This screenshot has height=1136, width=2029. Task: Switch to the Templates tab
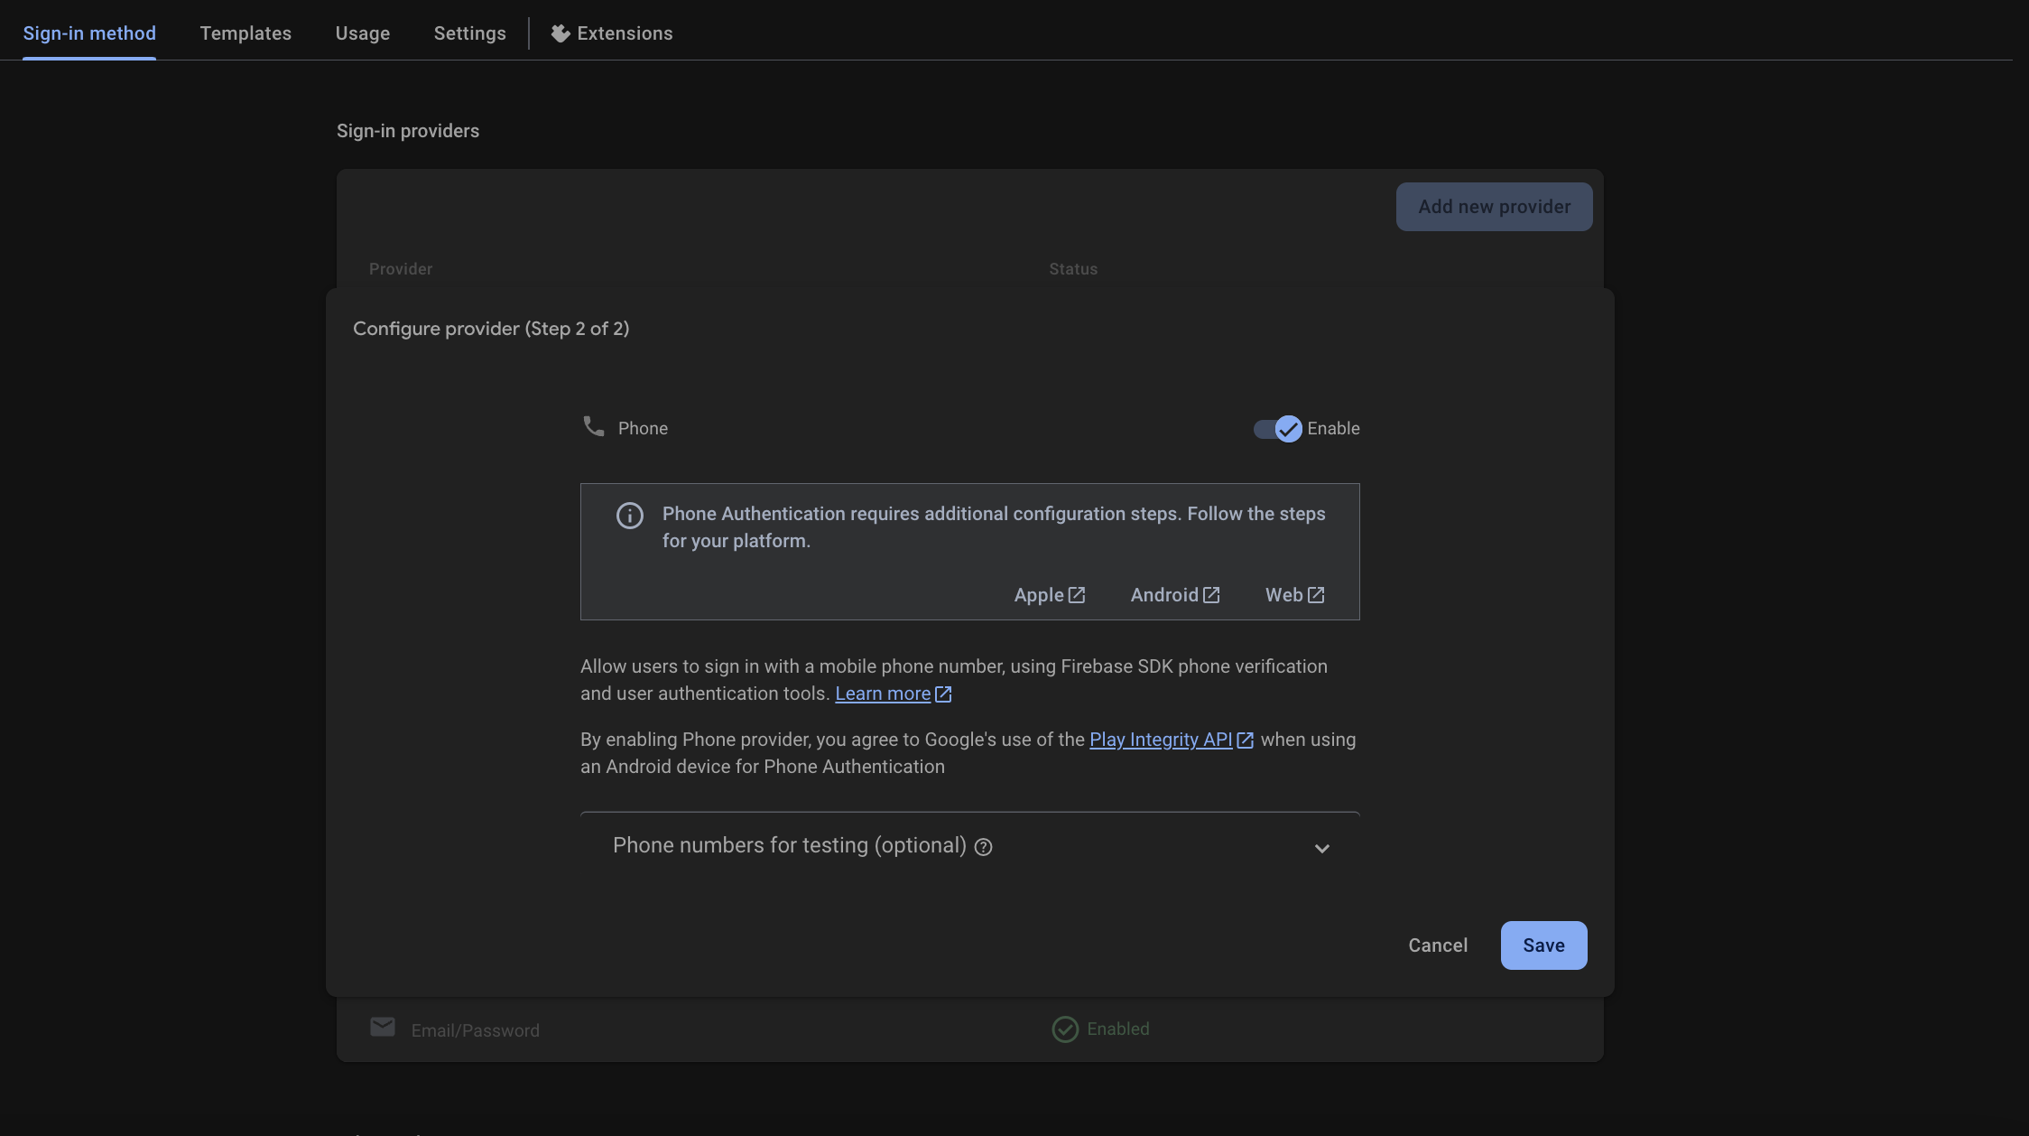(x=246, y=33)
